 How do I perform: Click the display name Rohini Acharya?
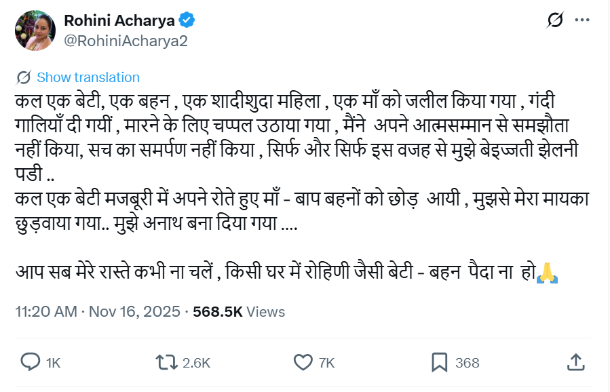point(119,20)
